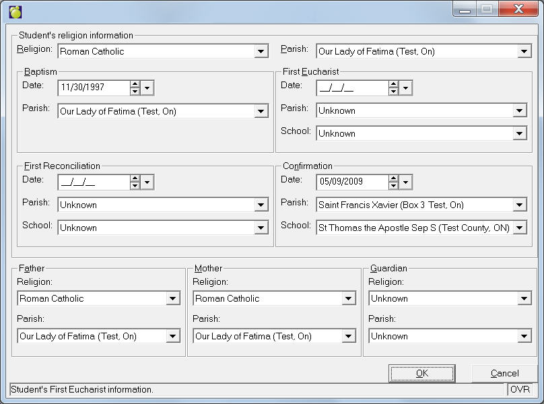Open the Guardian's Religion dropdown
Image resolution: width=544 pixels, height=404 pixels.
(524, 298)
